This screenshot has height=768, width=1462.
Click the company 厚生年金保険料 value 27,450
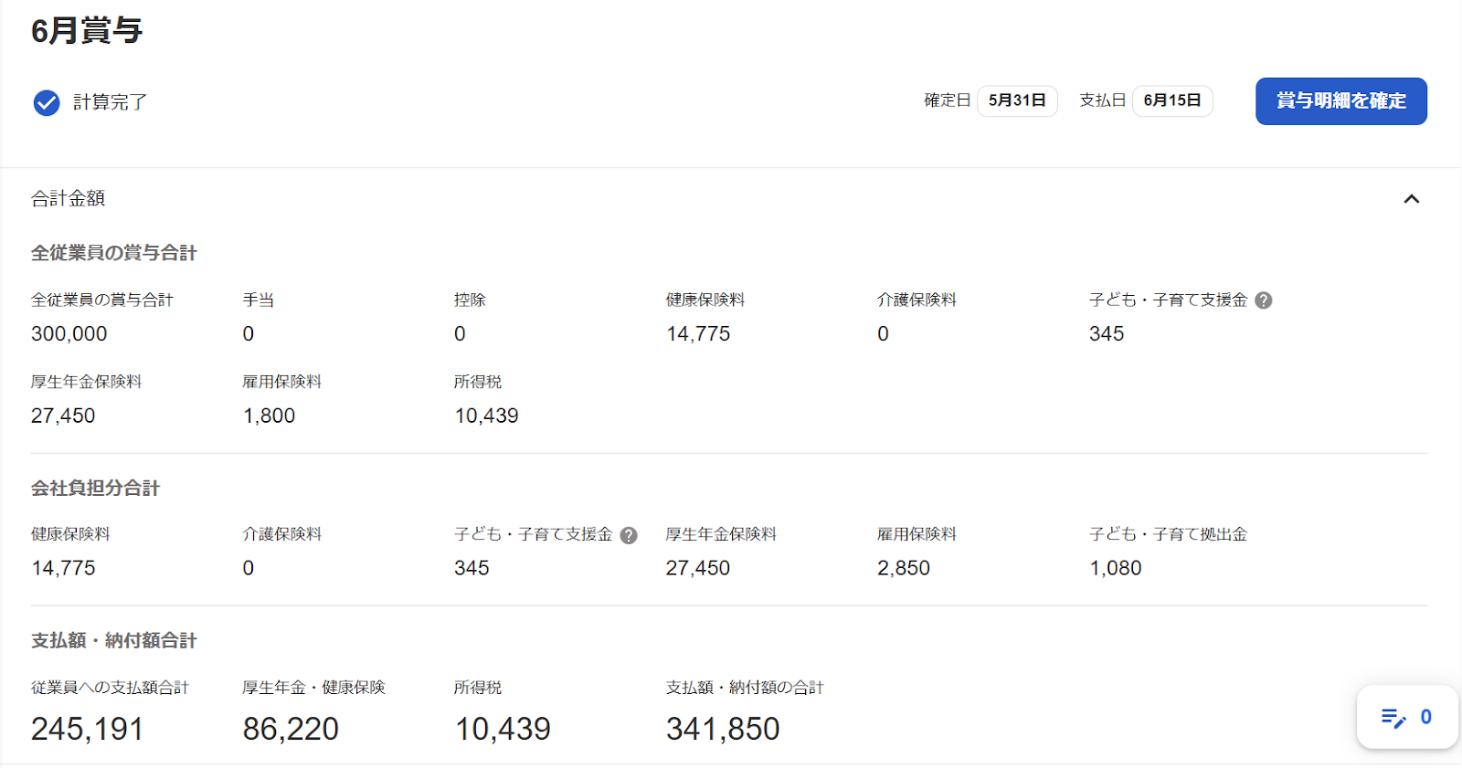tap(698, 569)
